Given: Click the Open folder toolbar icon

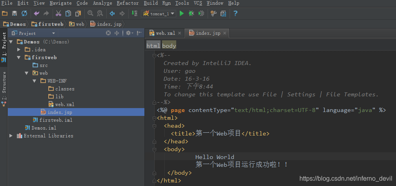Looking at the screenshot, I should point(5,14).
